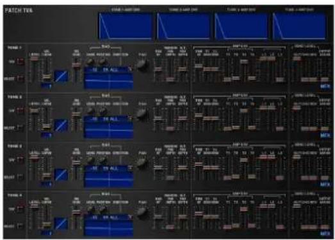Click the Tone 2 amp envelope display
The width and height of the screenshot is (335, 240).
pyautogui.click(x=183, y=26)
